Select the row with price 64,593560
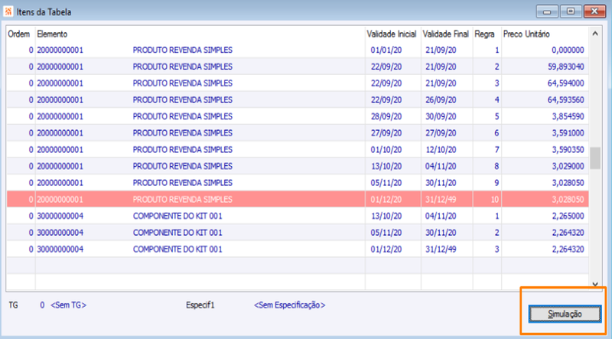This screenshot has height=339, width=612. [298, 99]
